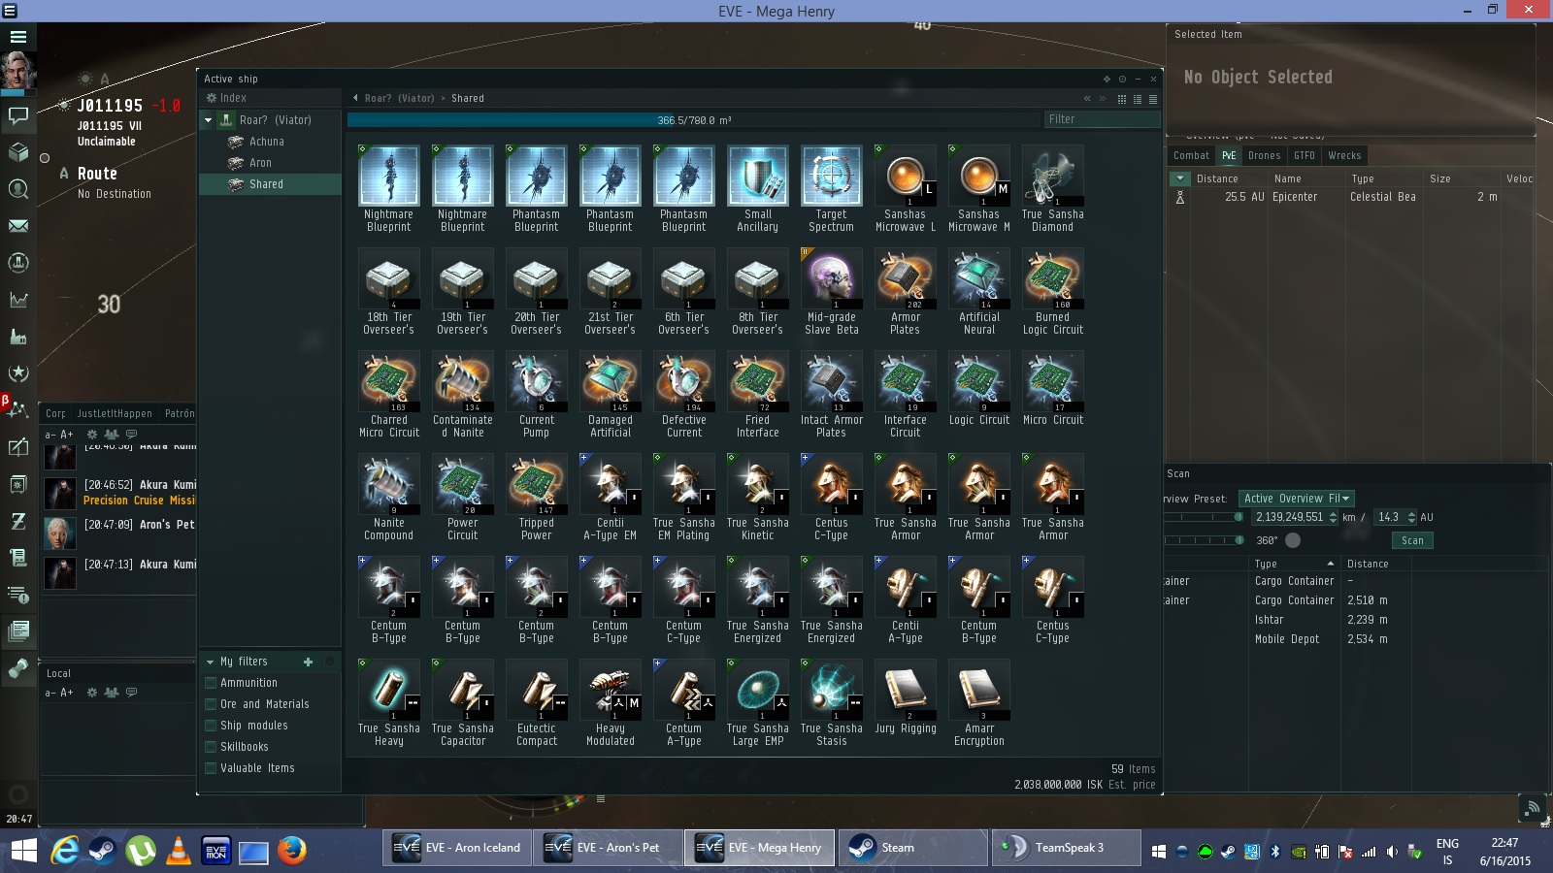This screenshot has height=873, width=1553.
Task: Adjust the scan range km stepper
Action: [1333, 517]
